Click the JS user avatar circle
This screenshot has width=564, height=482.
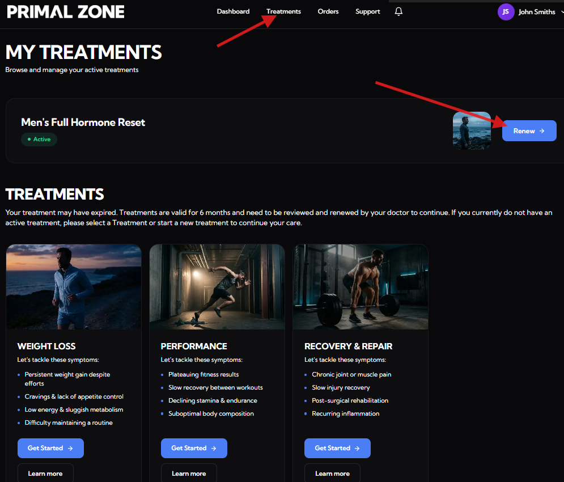click(x=506, y=12)
